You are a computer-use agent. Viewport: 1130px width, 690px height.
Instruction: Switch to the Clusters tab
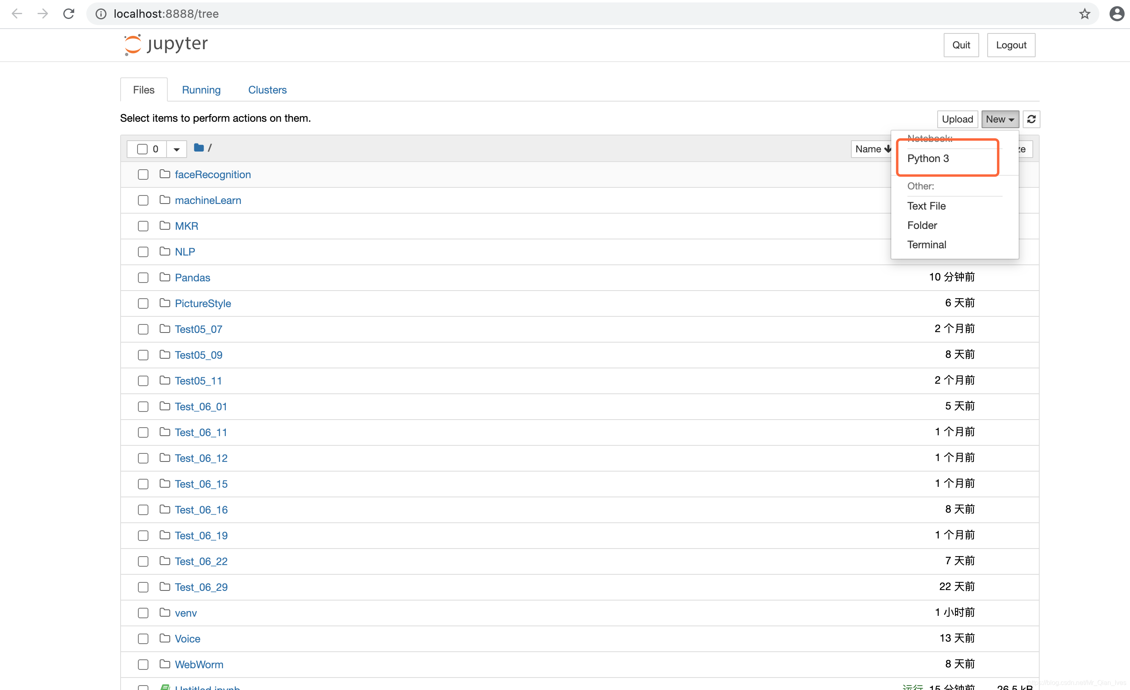click(x=267, y=89)
